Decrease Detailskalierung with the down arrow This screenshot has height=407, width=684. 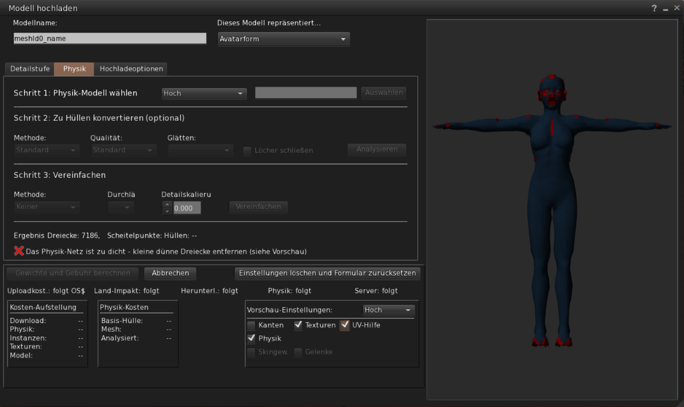pos(167,212)
